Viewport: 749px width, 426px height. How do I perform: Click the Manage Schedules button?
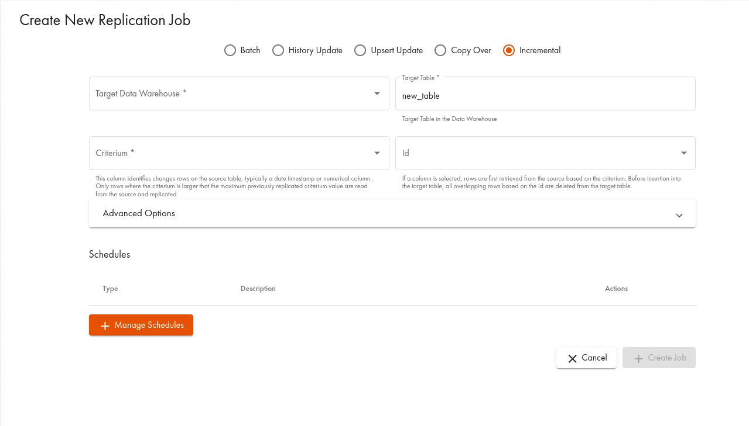(141, 325)
